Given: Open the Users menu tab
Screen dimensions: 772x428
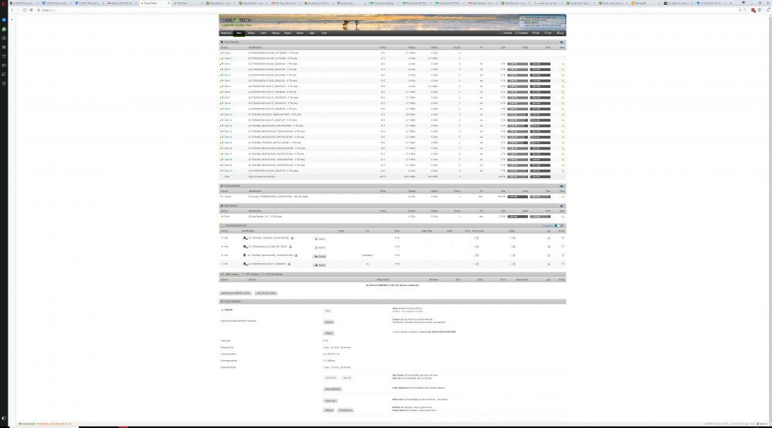Looking at the screenshot, I should tap(263, 33).
